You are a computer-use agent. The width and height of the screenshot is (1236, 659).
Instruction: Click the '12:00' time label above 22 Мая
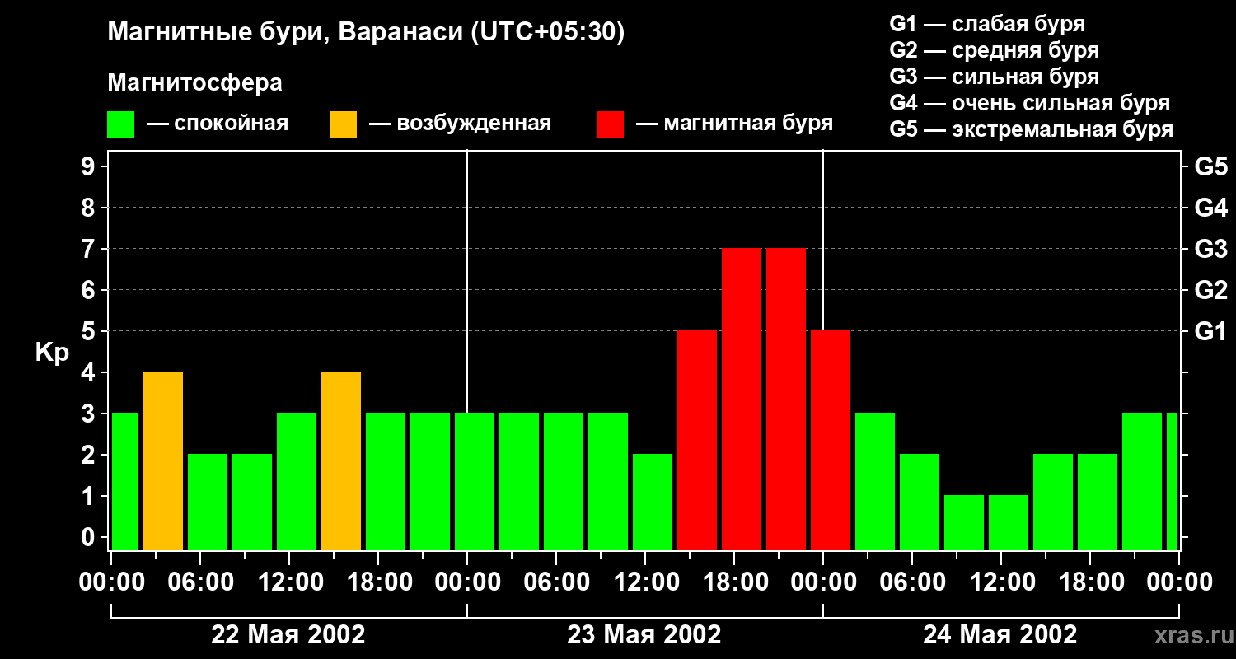pos(289,582)
